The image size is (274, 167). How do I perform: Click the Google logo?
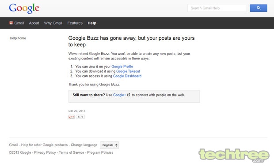coord(24,8)
